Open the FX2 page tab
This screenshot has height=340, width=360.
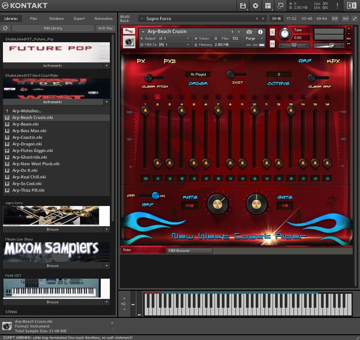pyautogui.click(x=170, y=61)
